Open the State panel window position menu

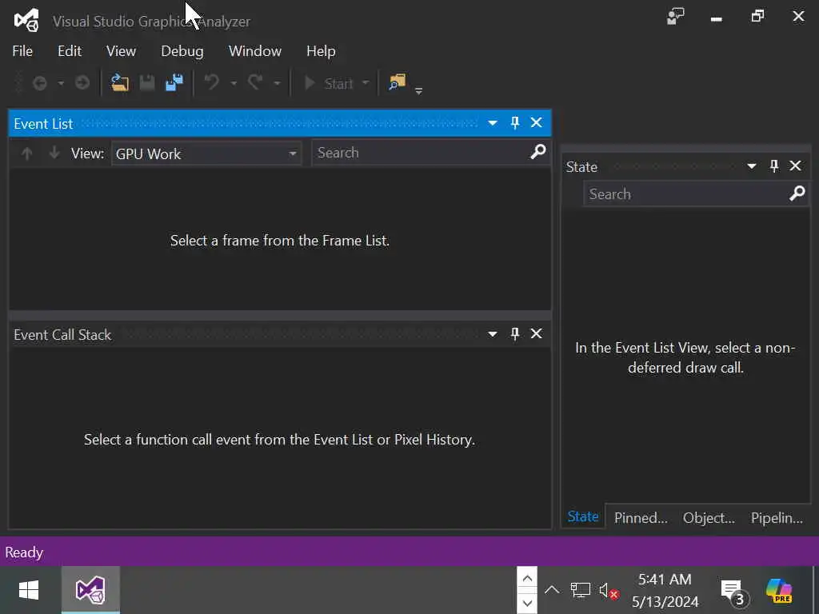752,166
